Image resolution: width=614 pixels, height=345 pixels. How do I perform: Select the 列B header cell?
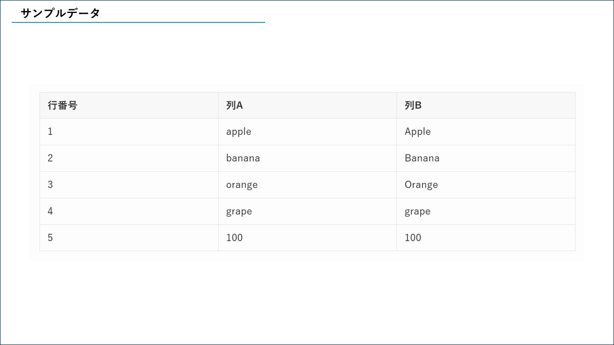point(413,105)
